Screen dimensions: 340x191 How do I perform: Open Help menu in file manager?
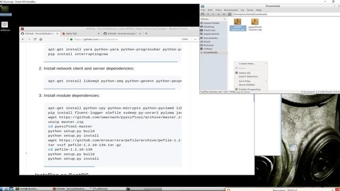point(259,10)
